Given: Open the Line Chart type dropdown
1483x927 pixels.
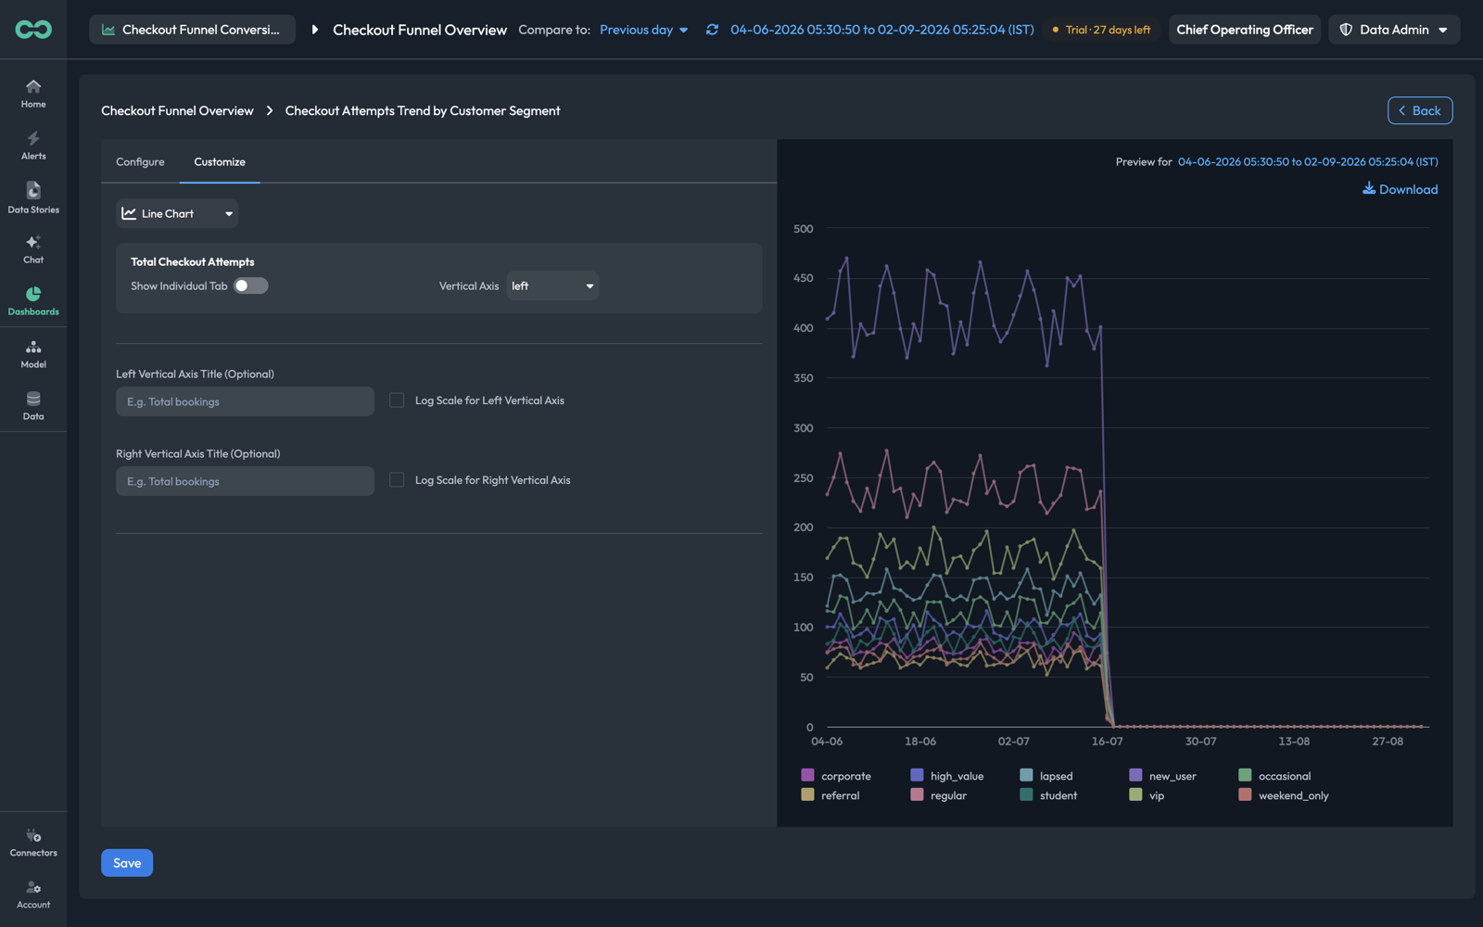Looking at the screenshot, I should (177, 213).
